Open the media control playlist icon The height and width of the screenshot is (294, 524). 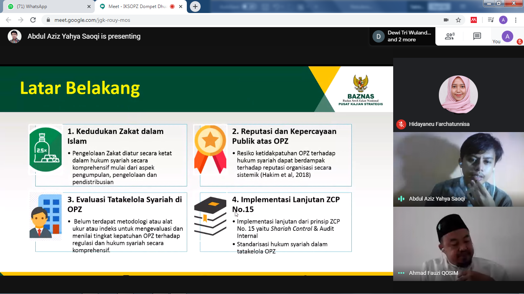pyautogui.click(x=491, y=20)
